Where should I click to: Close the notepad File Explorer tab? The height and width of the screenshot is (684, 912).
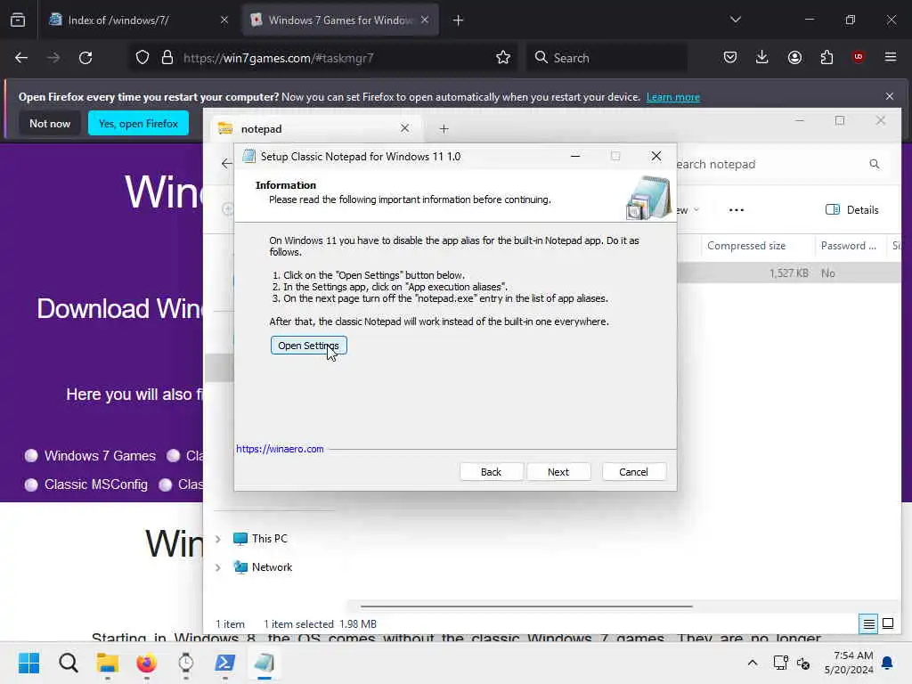pos(405,128)
